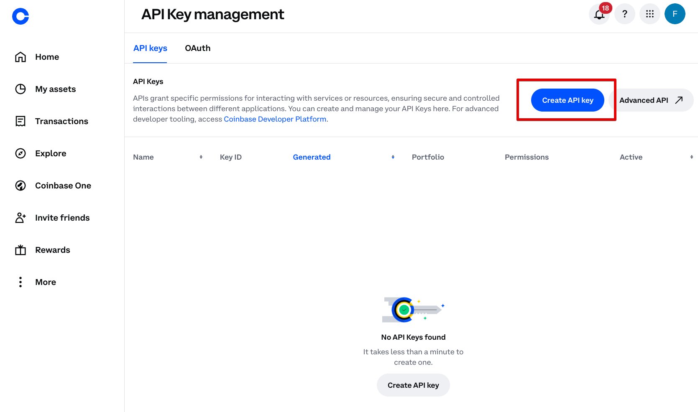Open the profile avatar F
The width and height of the screenshot is (698, 412).
pos(675,14)
